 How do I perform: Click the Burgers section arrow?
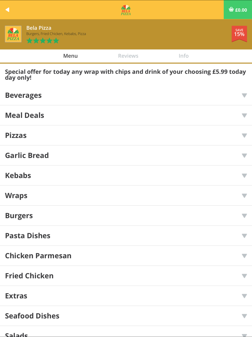pyautogui.click(x=244, y=216)
